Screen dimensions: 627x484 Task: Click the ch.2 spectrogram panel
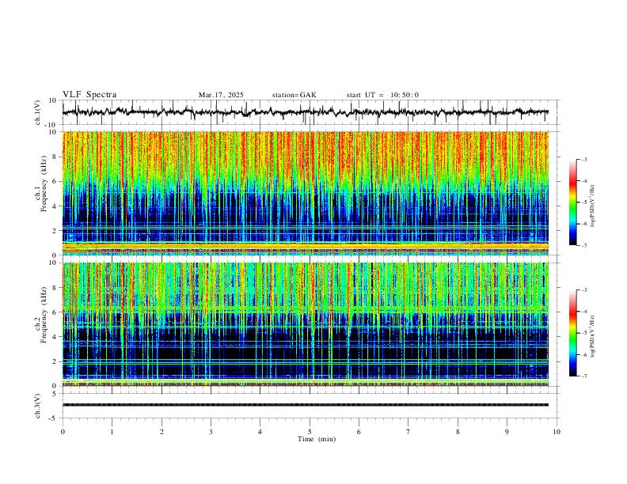coord(306,324)
